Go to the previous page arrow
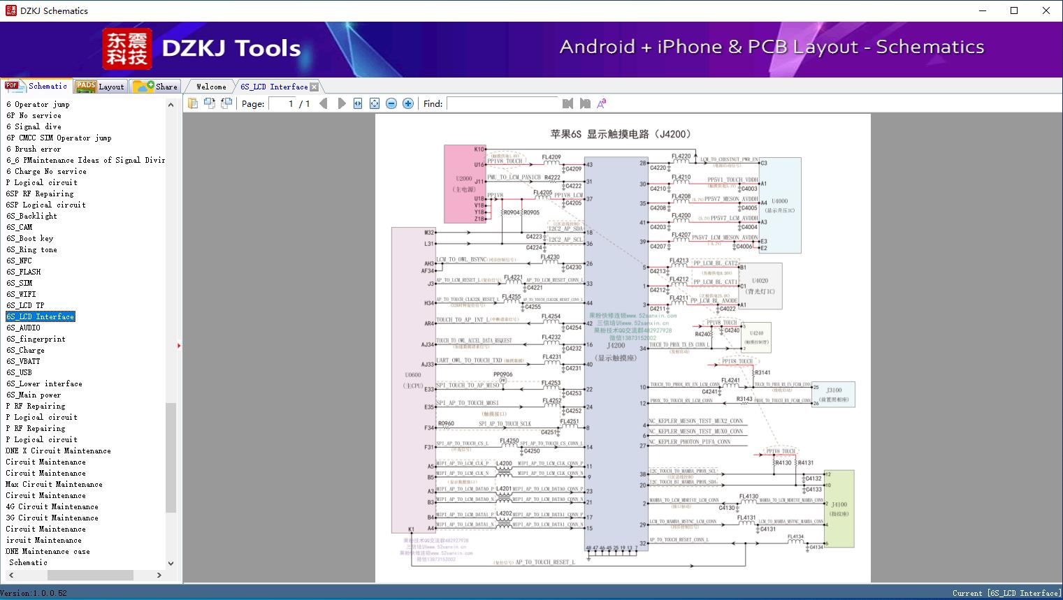The width and height of the screenshot is (1063, 600). 323,103
